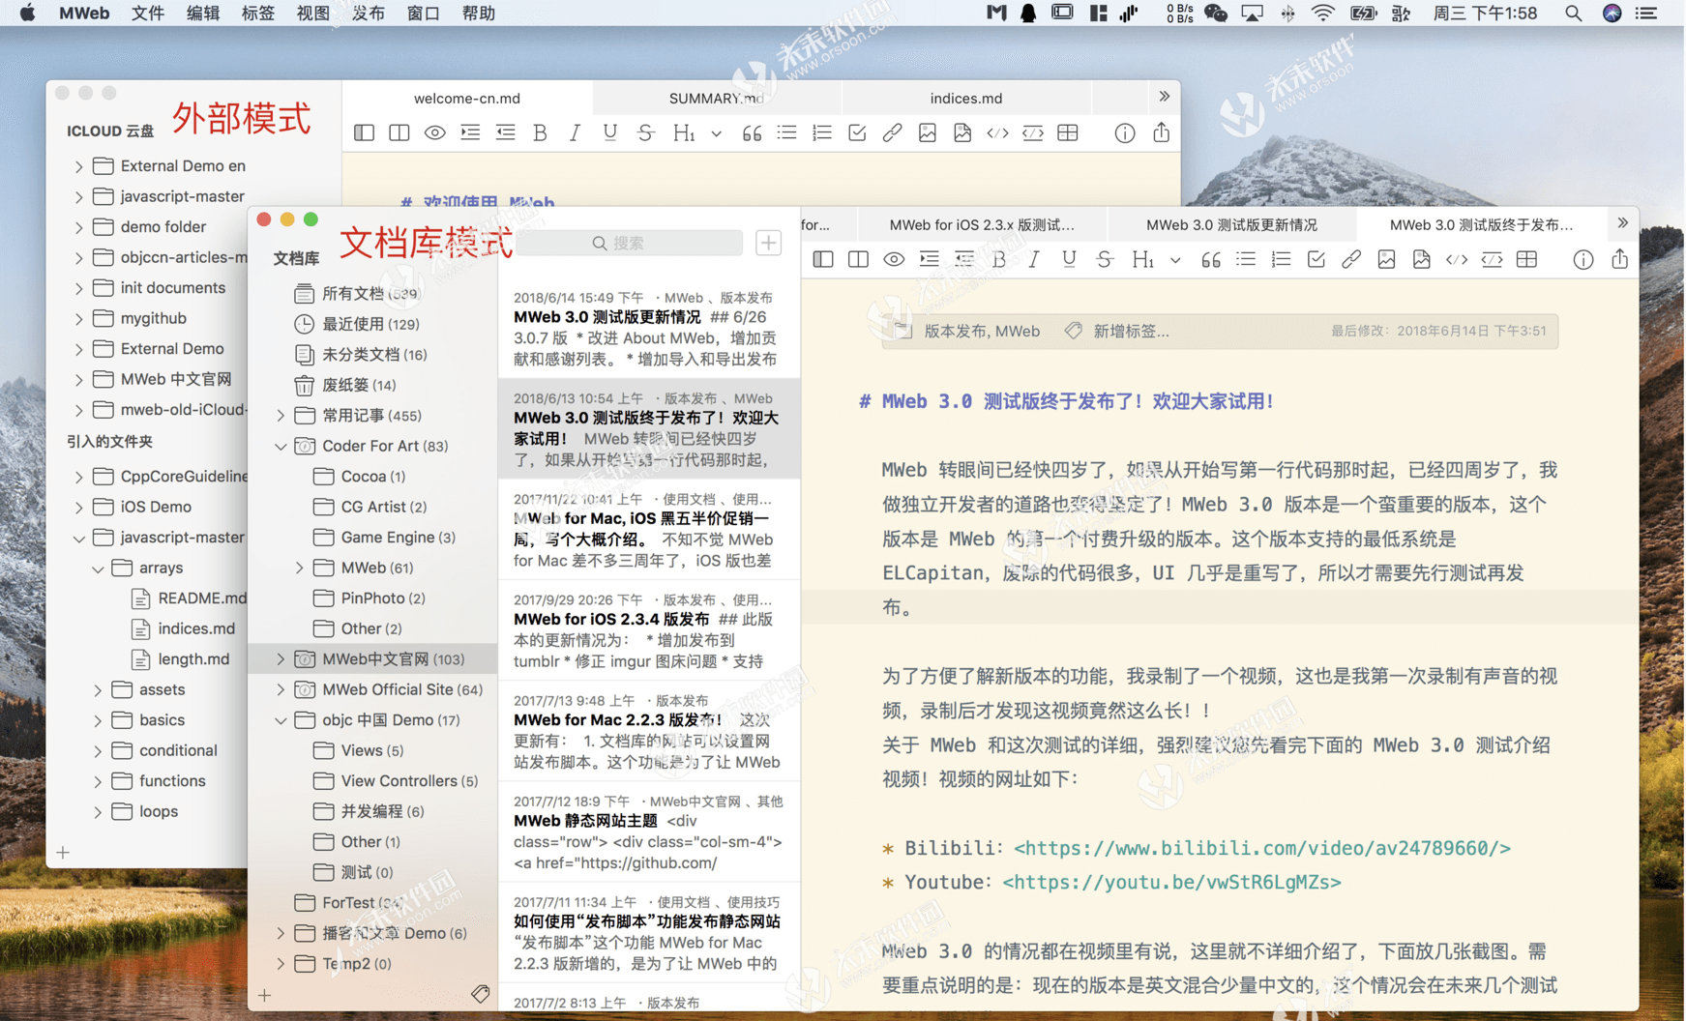The height and width of the screenshot is (1021, 1686).
Task: Insert table in front window toolbar
Action: click(1527, 259)
